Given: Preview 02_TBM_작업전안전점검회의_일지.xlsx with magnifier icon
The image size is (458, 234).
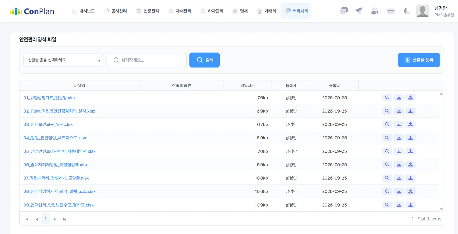Looking at the screenshot, I should [x=387, y=111].
